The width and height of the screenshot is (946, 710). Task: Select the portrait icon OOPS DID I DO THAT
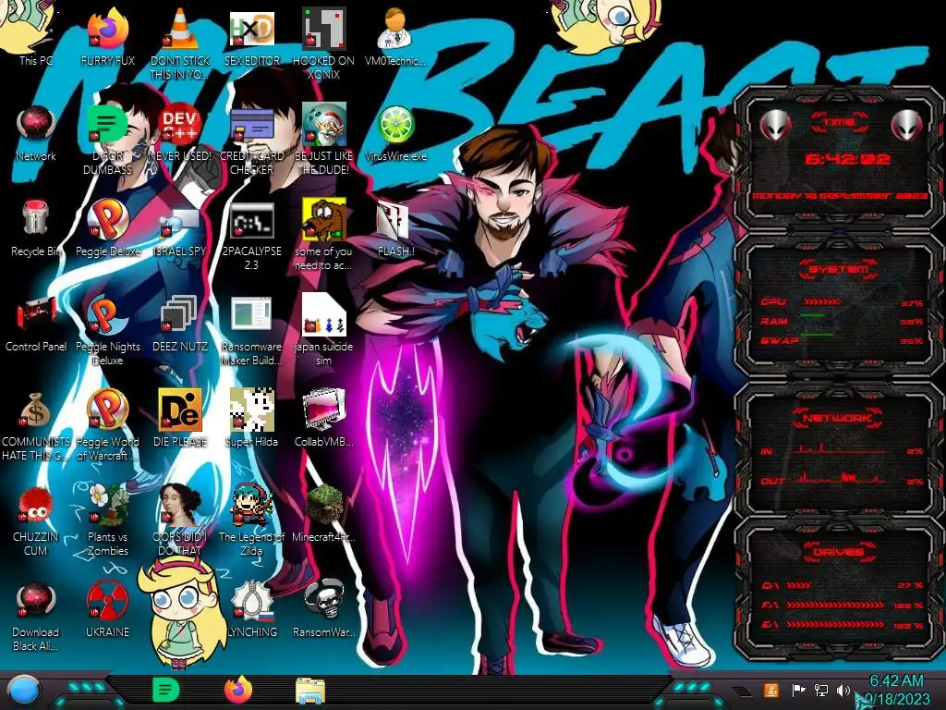click(x=180, y=505)
